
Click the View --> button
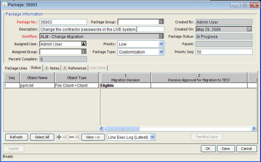click(x=93, y=137)
